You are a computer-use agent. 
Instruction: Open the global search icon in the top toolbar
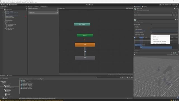163,5
